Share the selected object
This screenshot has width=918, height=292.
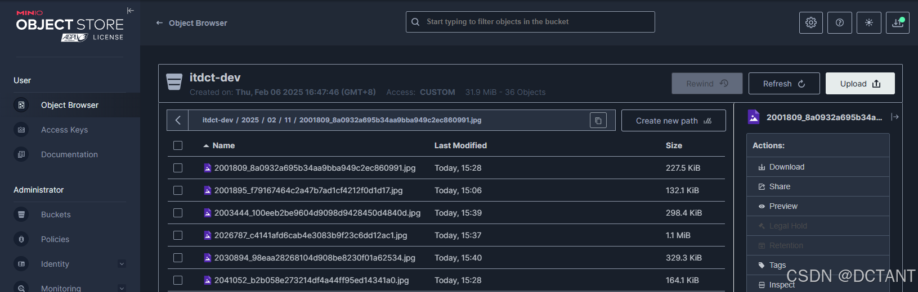818,186
